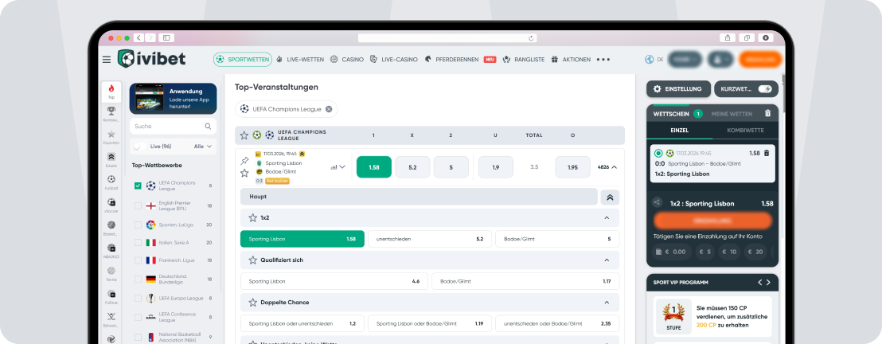
Task: Click the Suche search field
Action: tap(173, 126)
